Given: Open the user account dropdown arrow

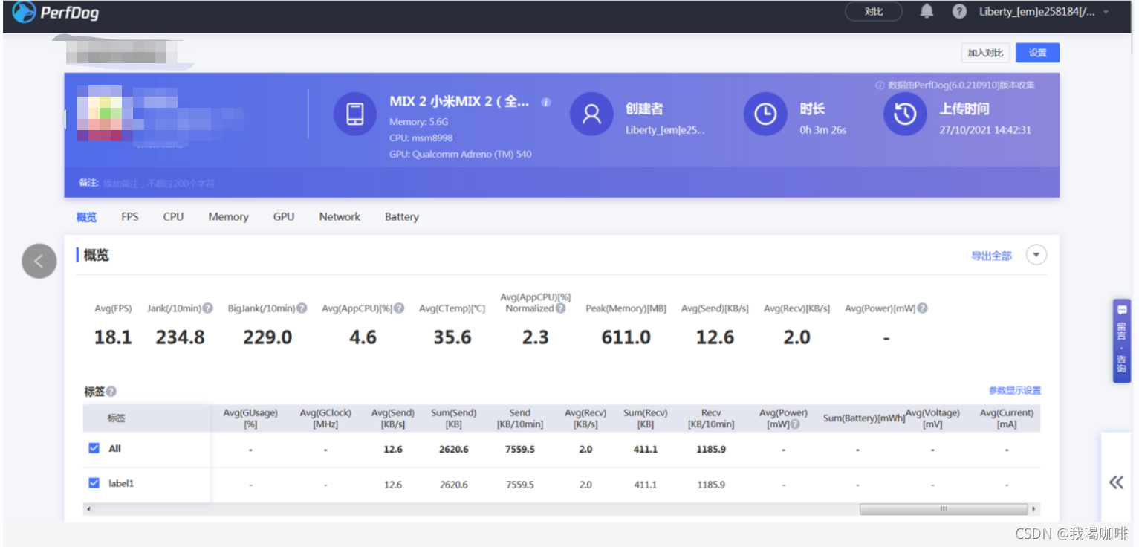Looking at the screenshot, I should (x=1106, y=12).
